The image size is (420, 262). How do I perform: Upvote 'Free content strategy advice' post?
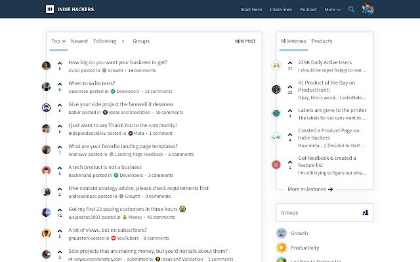pyautogui.click(x=60, y=189)
